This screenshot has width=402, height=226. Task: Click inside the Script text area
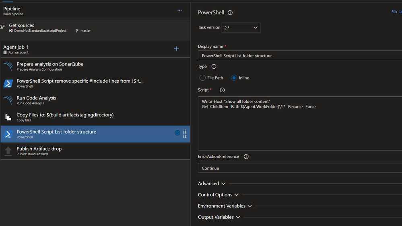(x=300, y=123)
